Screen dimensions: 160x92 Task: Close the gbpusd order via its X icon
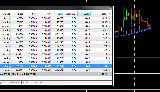tap(109, 26)
